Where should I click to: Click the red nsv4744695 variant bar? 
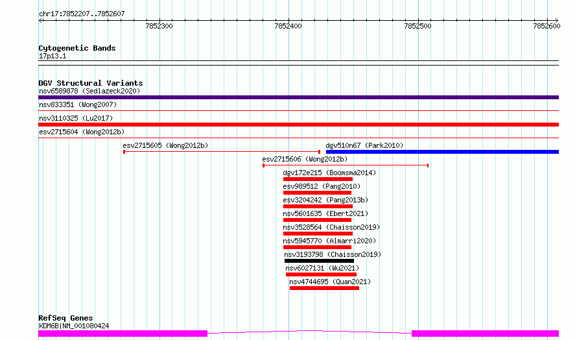(x=324, y=288)
